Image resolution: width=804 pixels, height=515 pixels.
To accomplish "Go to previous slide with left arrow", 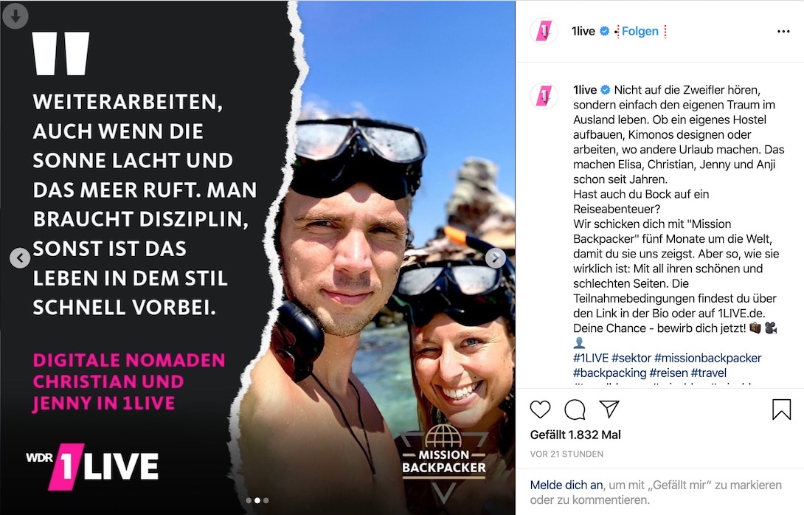I will point(20,258).
